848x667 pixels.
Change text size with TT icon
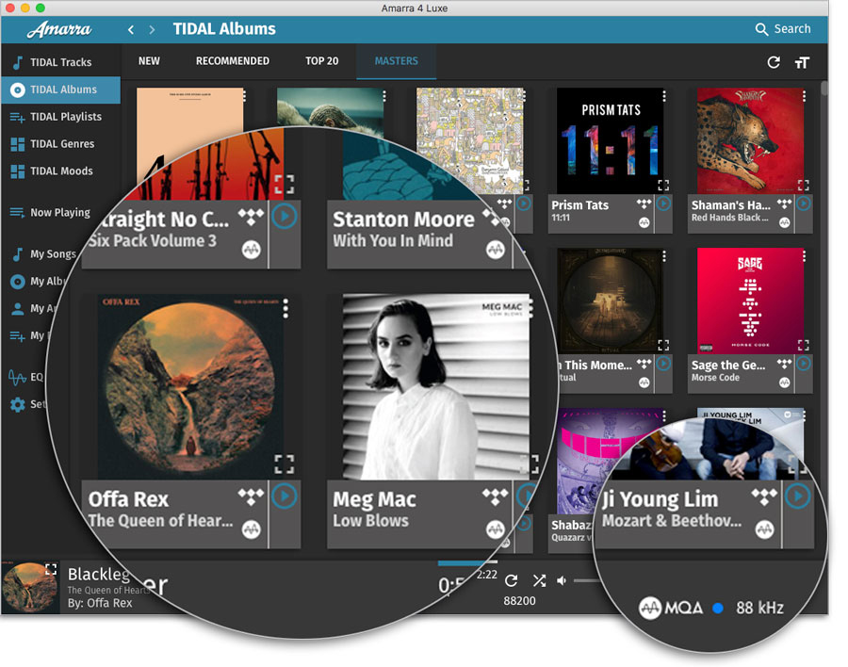[802, 63]
